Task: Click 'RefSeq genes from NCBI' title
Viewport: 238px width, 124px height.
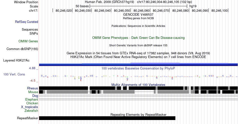Action: pyautogui.click(x=138, y=18)
